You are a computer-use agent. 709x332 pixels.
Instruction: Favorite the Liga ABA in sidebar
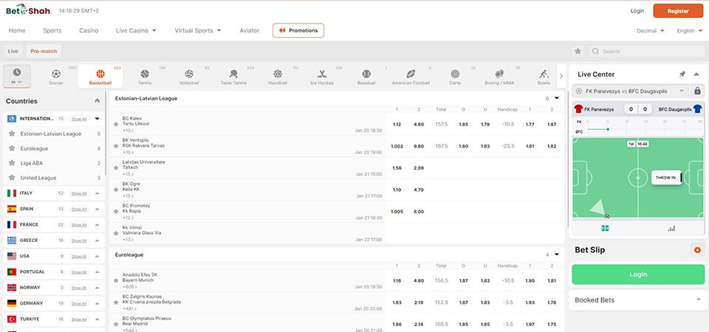13,163
